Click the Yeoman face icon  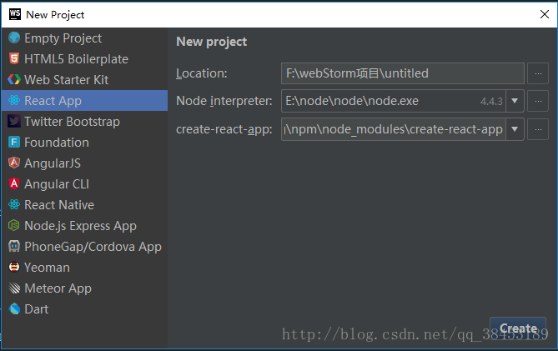pyautogui.click(x=14, y=267)
